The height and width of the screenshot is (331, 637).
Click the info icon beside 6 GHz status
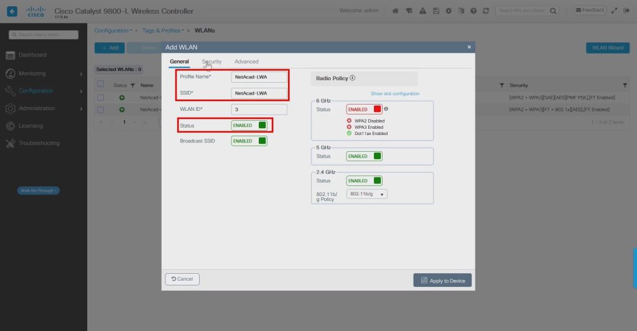(x=386, y=109)
